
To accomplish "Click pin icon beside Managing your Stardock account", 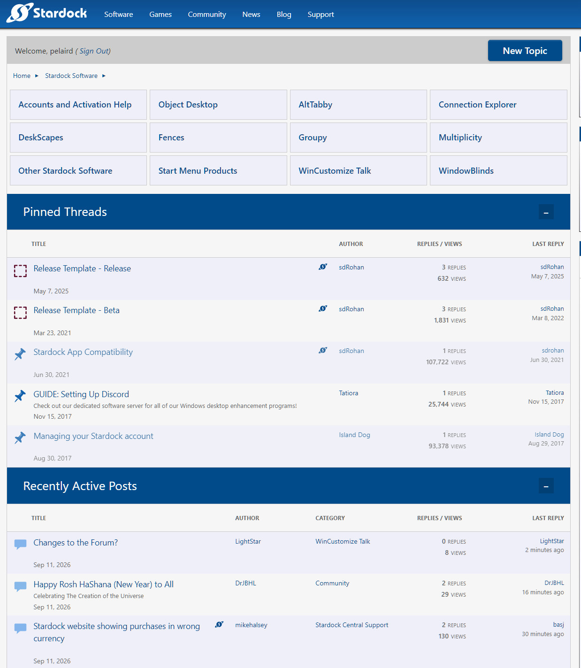I will [20, 438].
